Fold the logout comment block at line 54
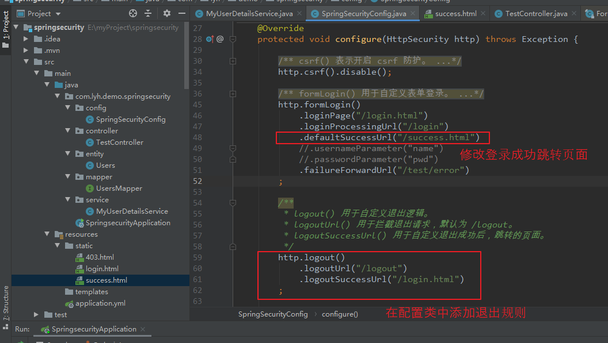Screen dimensions: 608x343 (x=233, y=202)
